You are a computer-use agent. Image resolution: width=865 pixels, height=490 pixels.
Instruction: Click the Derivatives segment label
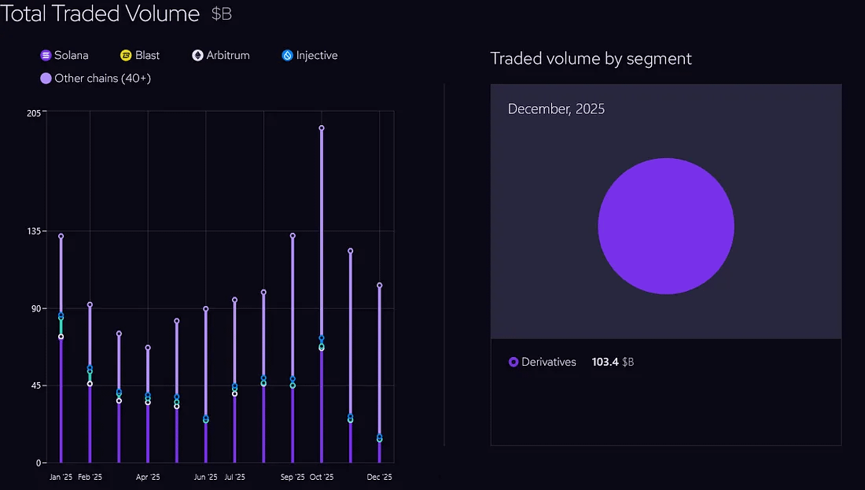tap(549, 363)
